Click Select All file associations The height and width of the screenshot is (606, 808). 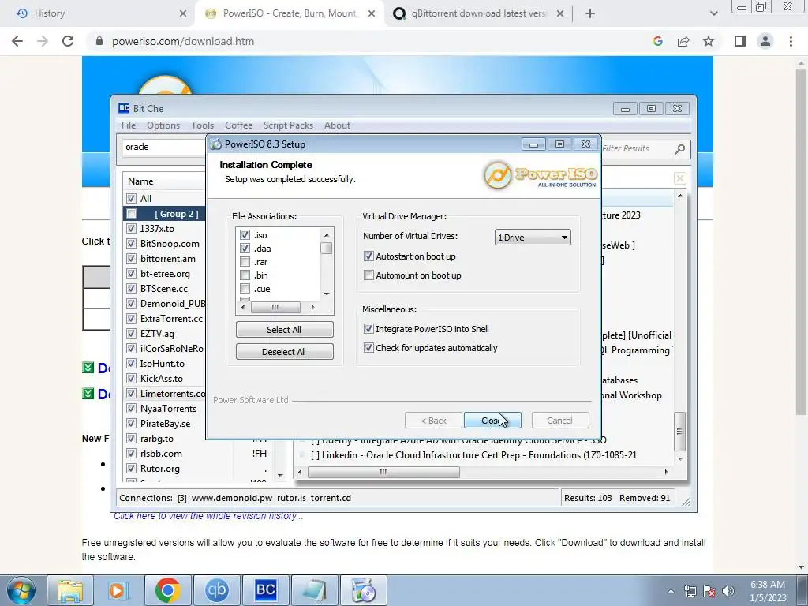pyautogui.click(x=284, y=330)
